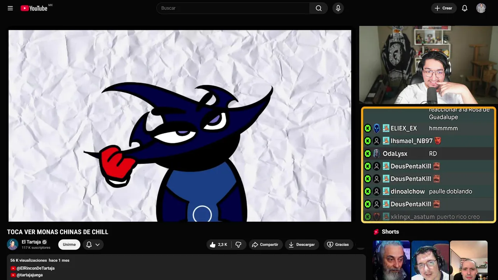
Task: Share the video via Compartir
Action: [x=265, y=245]
